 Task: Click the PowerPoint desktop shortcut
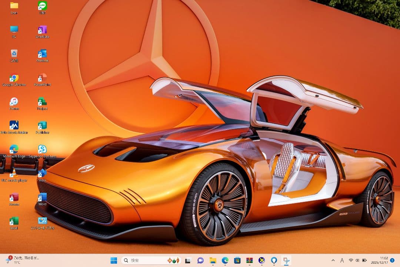click(42, 78)
